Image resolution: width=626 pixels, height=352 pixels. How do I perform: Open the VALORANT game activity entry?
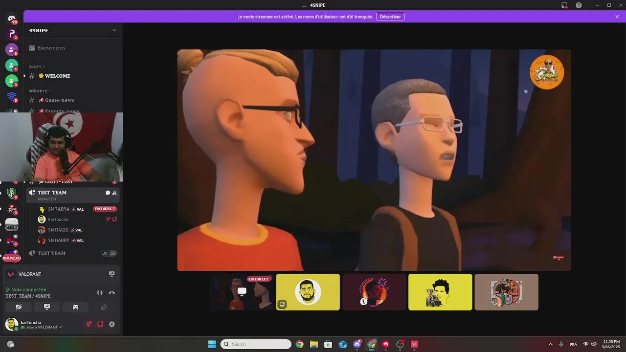pyautogui.click(x=61, y=274)
